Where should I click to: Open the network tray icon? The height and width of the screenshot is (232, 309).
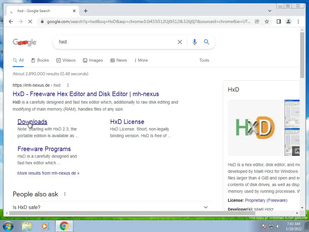[271, 226]
